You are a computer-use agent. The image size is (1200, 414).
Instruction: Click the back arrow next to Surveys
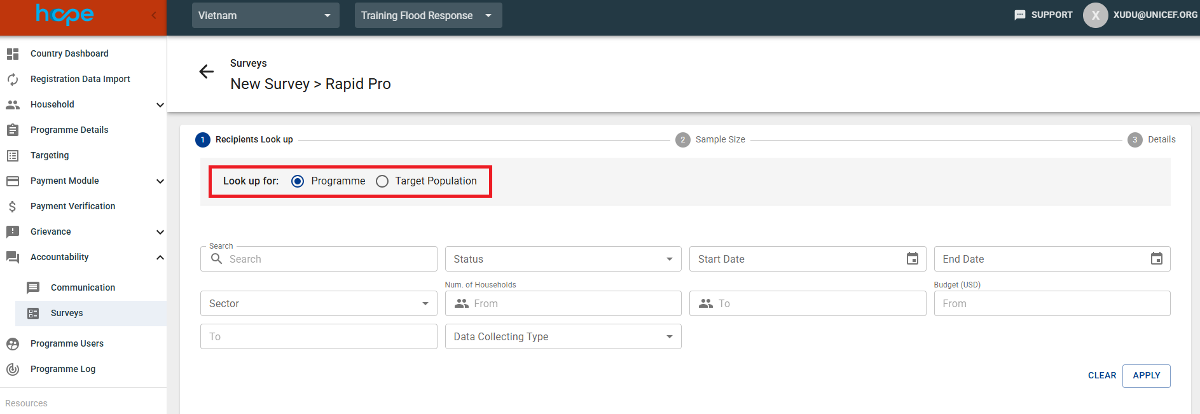(x=206, y=72)
